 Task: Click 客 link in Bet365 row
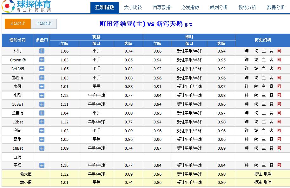coord(271,68)
